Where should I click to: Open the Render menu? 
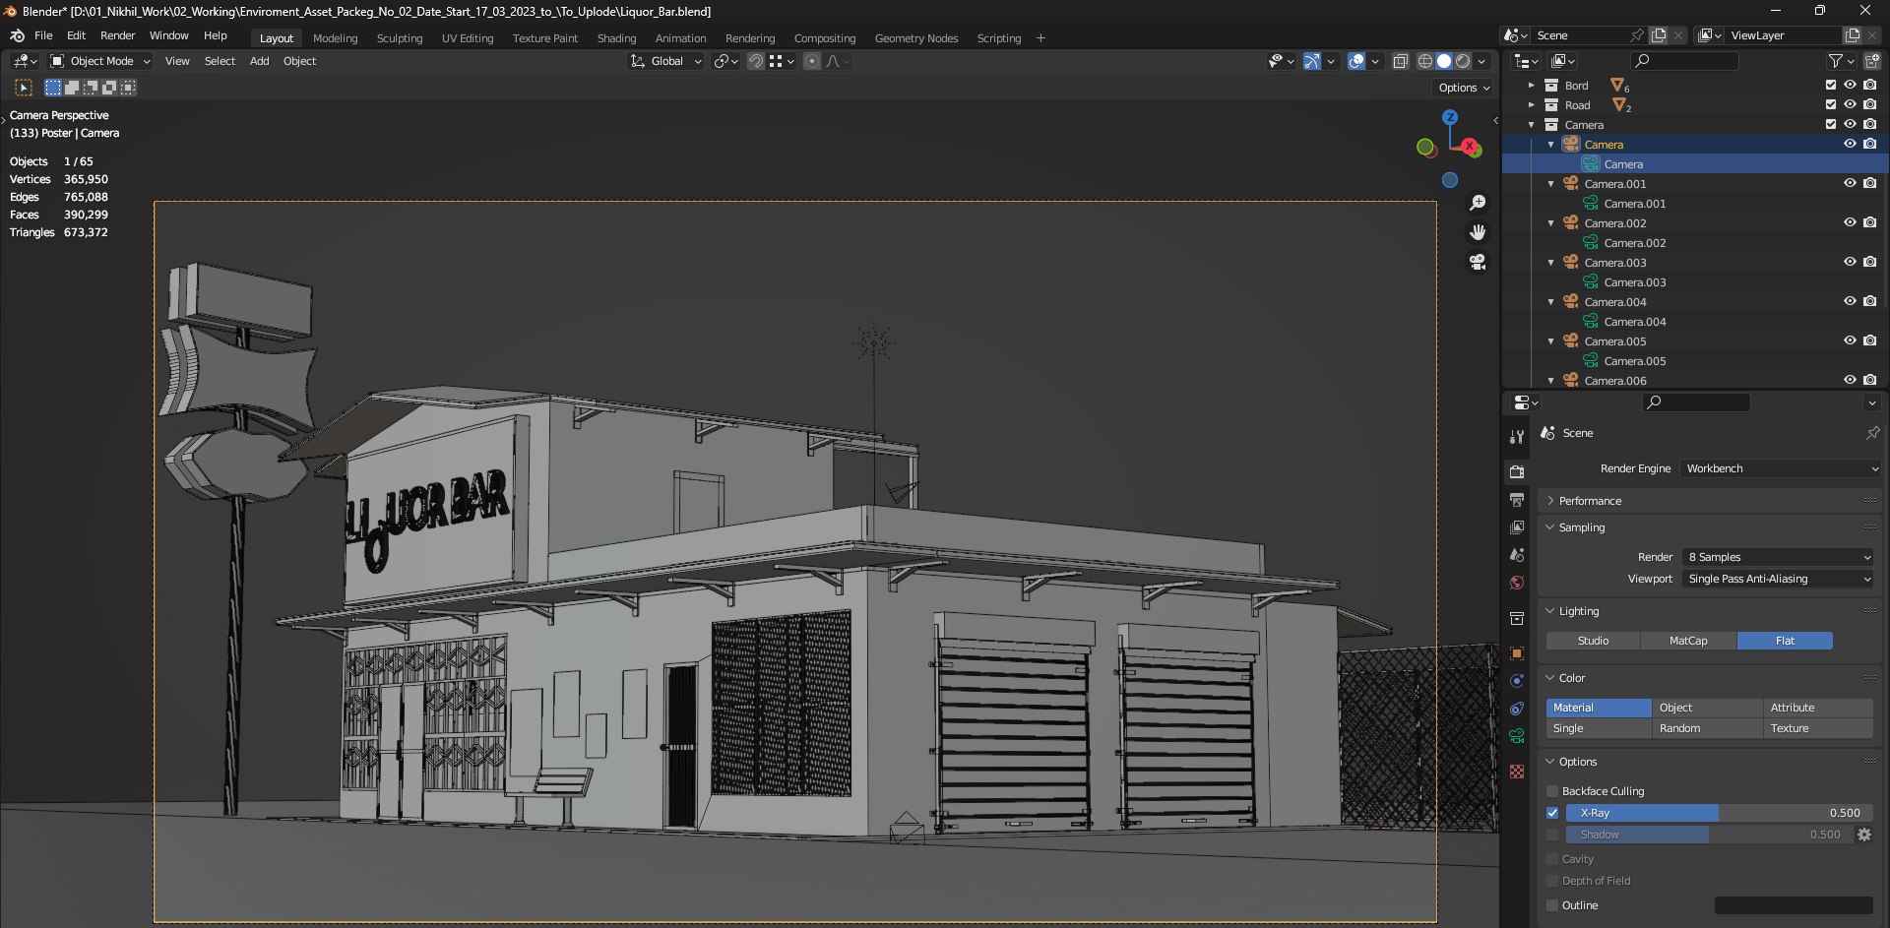tap(117, 35)
